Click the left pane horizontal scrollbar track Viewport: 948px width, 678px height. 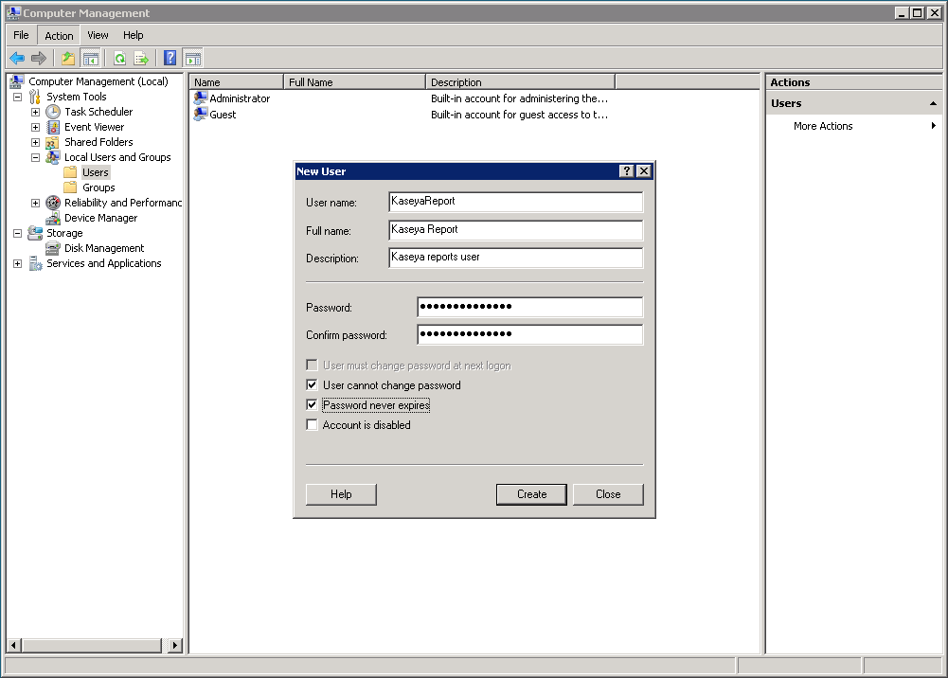coord(95,645)
